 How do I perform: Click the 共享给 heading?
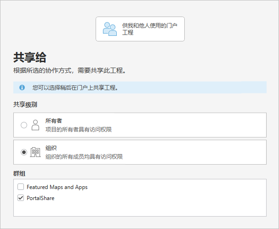click(30, 57)
